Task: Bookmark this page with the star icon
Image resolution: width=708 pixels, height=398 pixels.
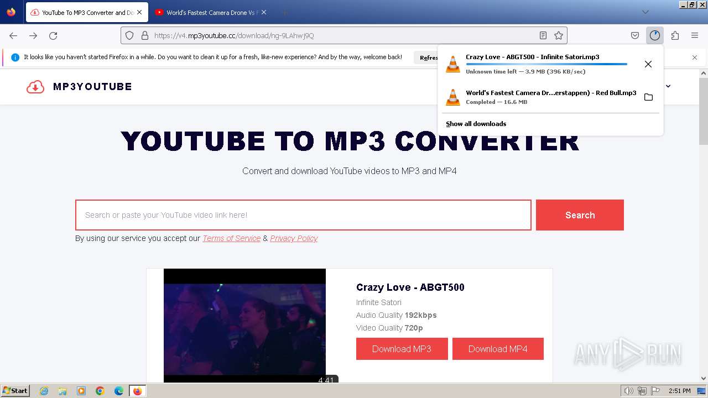Action: (559, 35)
